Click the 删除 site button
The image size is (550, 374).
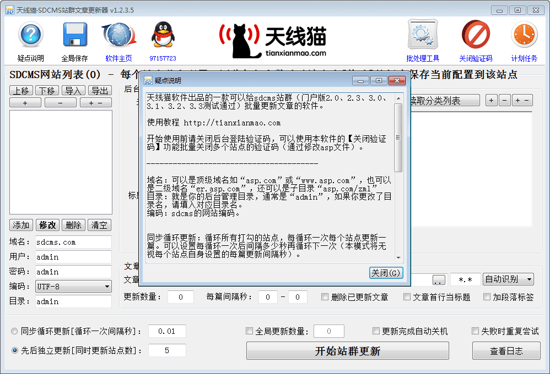point(73,225)
